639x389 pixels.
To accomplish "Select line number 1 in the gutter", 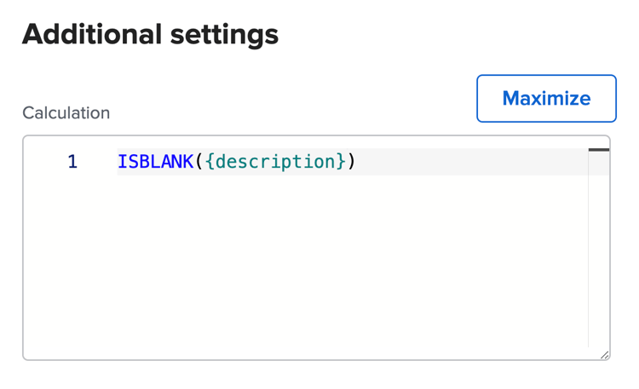I will click(72, 162).
